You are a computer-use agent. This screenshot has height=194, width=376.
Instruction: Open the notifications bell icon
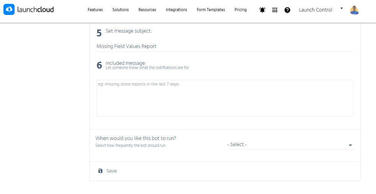[262, 10]
